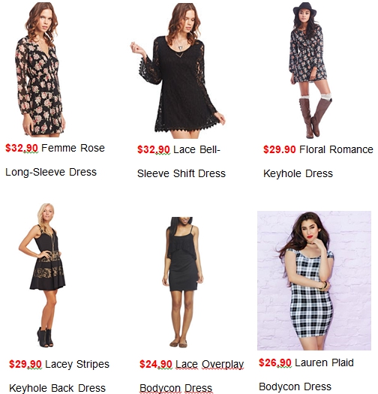The image size is (378, 394).
Task: Open the Lauren Plaid Bodycon dress photo
Action: (314, 281)
